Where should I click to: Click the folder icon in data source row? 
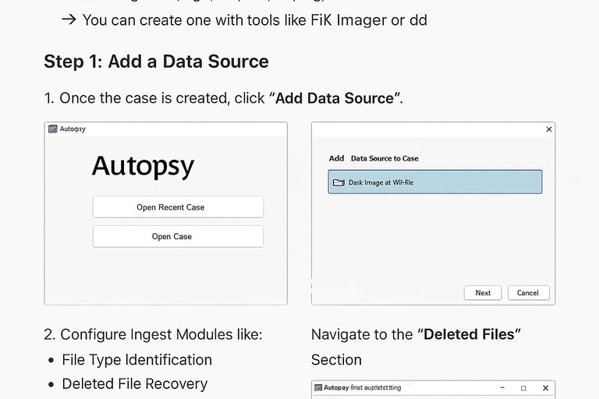pyautogui.click(x=338, y=182)
